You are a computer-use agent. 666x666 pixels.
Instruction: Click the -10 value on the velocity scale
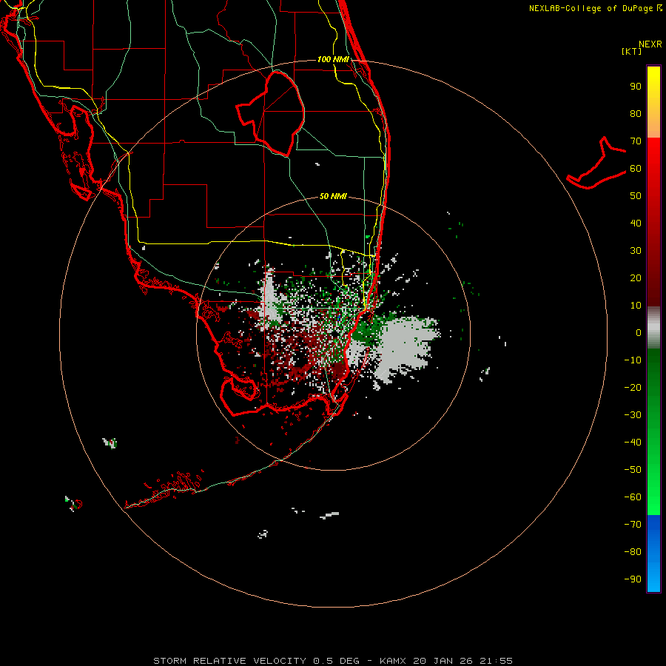click(633, 360)
